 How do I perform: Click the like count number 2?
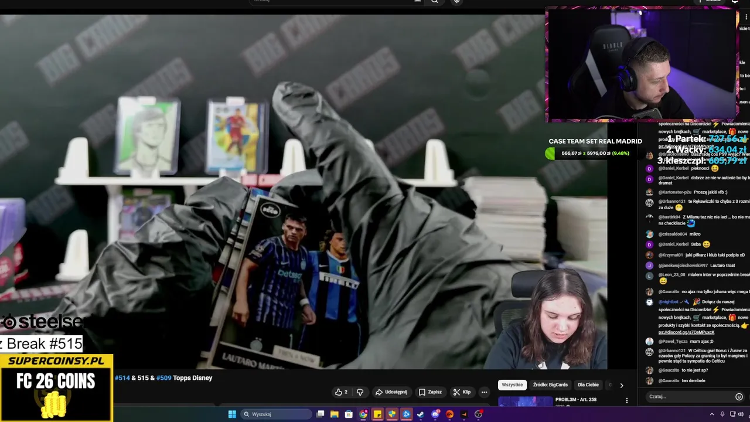coord(346,392)
